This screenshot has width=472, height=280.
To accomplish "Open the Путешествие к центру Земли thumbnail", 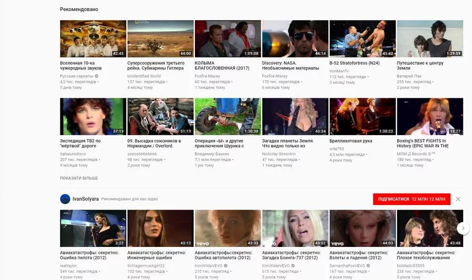I will 430,39.
